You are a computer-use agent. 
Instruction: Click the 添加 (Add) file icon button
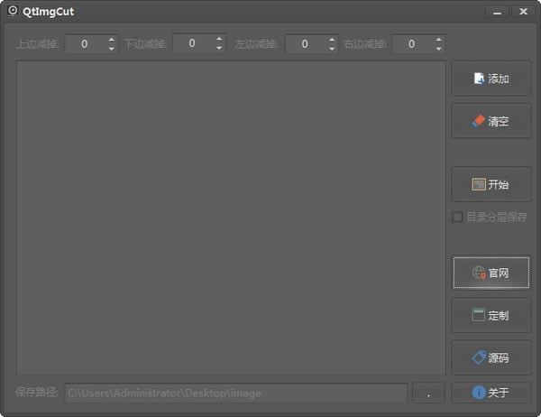click(491, 79)
